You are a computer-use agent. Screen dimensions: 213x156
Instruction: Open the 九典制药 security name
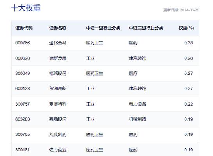click(x=58, y=135)
